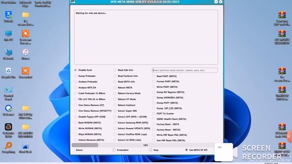The image size is (292, 164).
Task: Select the Screenshot radio at the bottom
Action: coord(120,150)
